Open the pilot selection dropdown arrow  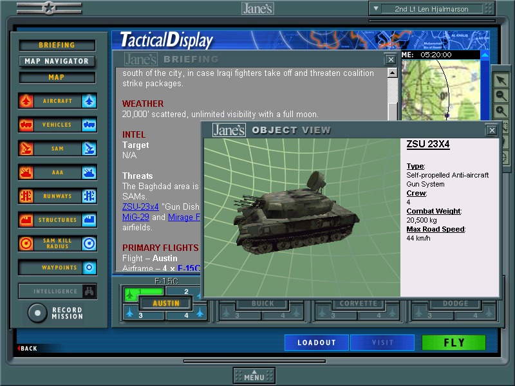point(376,8)
